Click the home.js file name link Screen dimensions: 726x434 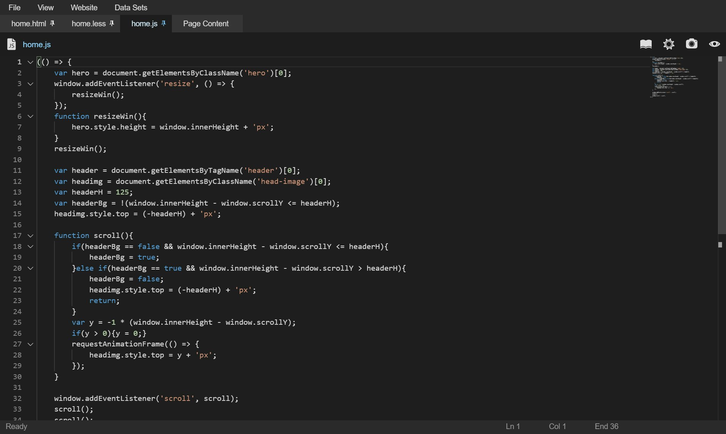coord(37,45)
